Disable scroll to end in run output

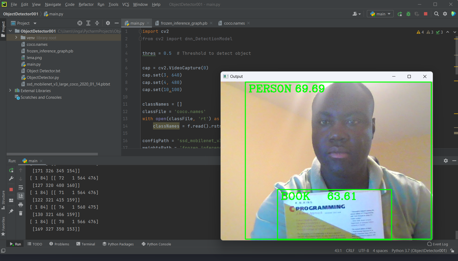tap(21, 196)
